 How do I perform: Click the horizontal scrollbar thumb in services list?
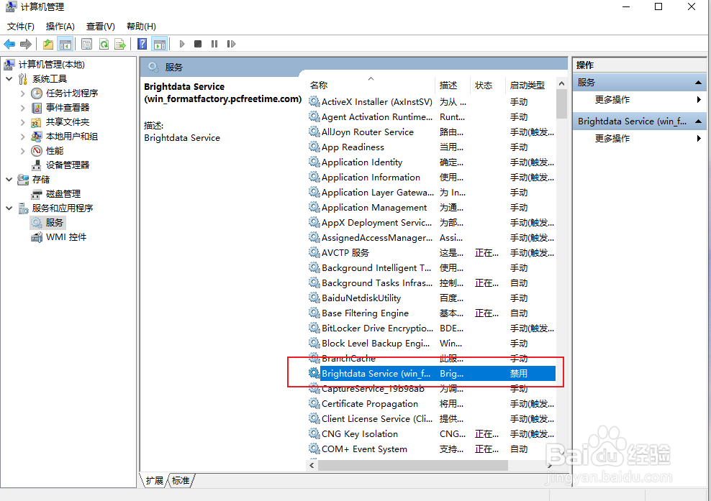(413, 465)
